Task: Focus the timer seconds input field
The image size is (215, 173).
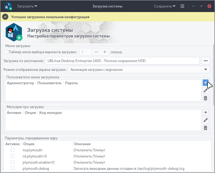Action: pos(86,52)
